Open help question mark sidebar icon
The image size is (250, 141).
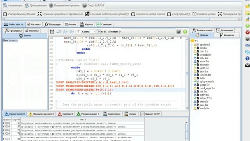point(247,58)
